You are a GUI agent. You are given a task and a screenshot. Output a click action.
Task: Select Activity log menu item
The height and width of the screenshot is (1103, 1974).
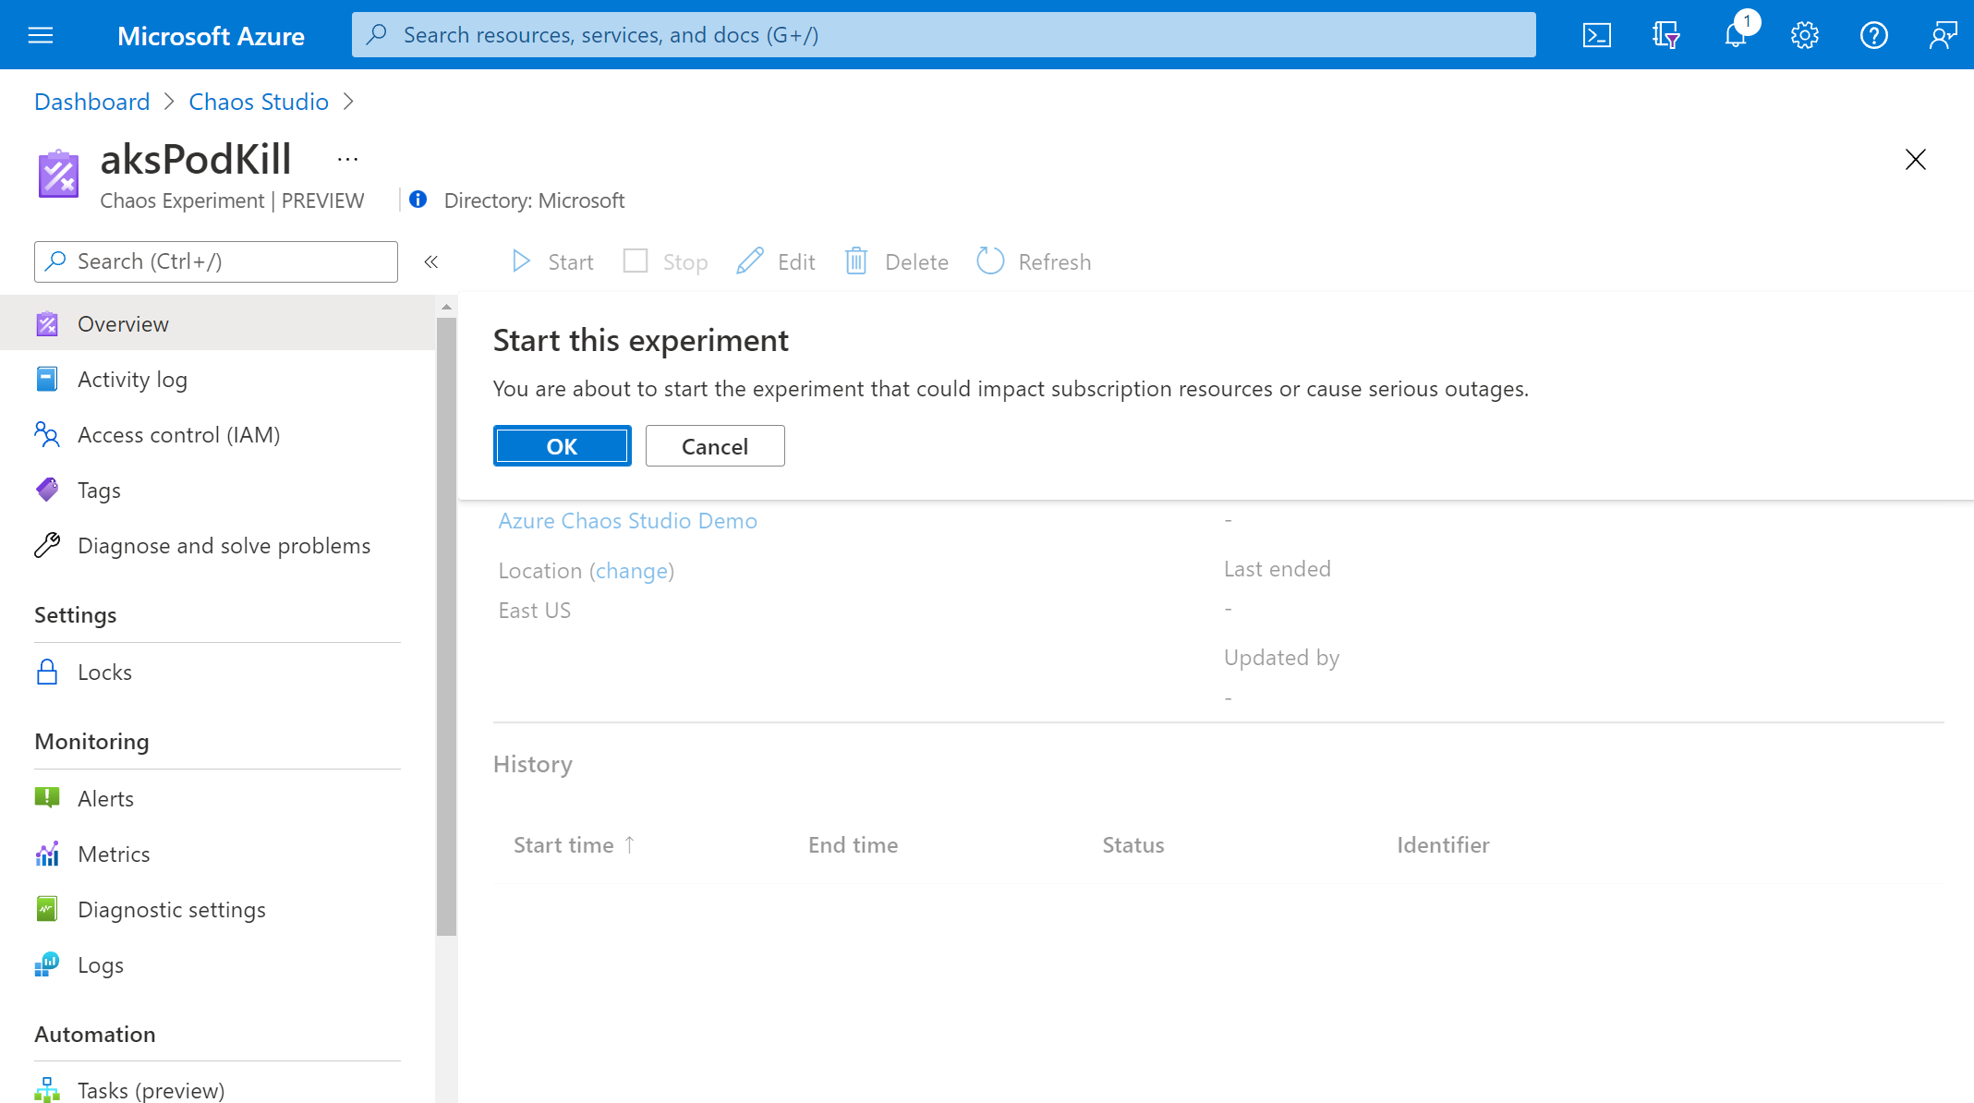coord(131,378)
